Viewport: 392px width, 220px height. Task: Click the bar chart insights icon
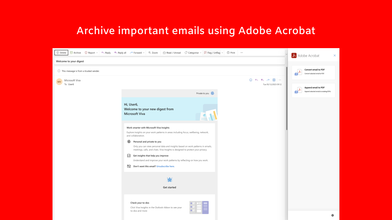(x=129, y=156)
